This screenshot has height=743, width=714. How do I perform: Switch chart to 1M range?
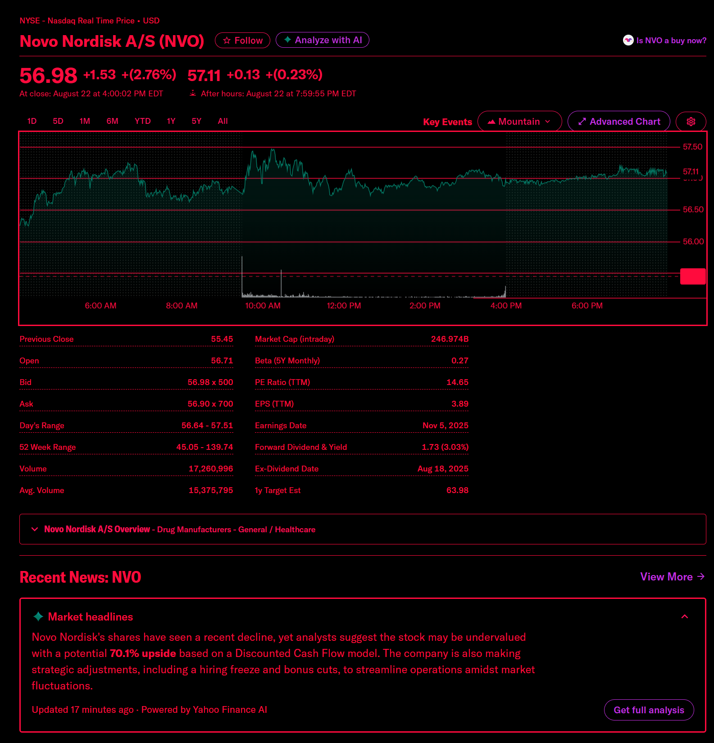click(x=85, y=121)
